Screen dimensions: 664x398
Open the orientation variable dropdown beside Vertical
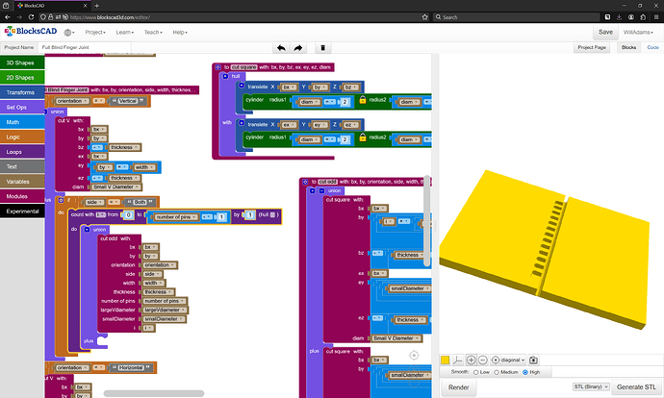(x=72, y=101)
